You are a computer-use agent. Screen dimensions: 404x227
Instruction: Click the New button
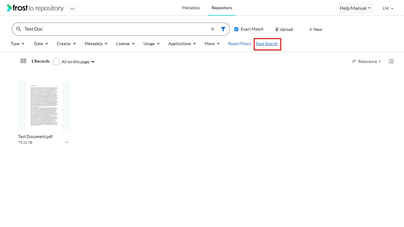(x=315, y=29)
